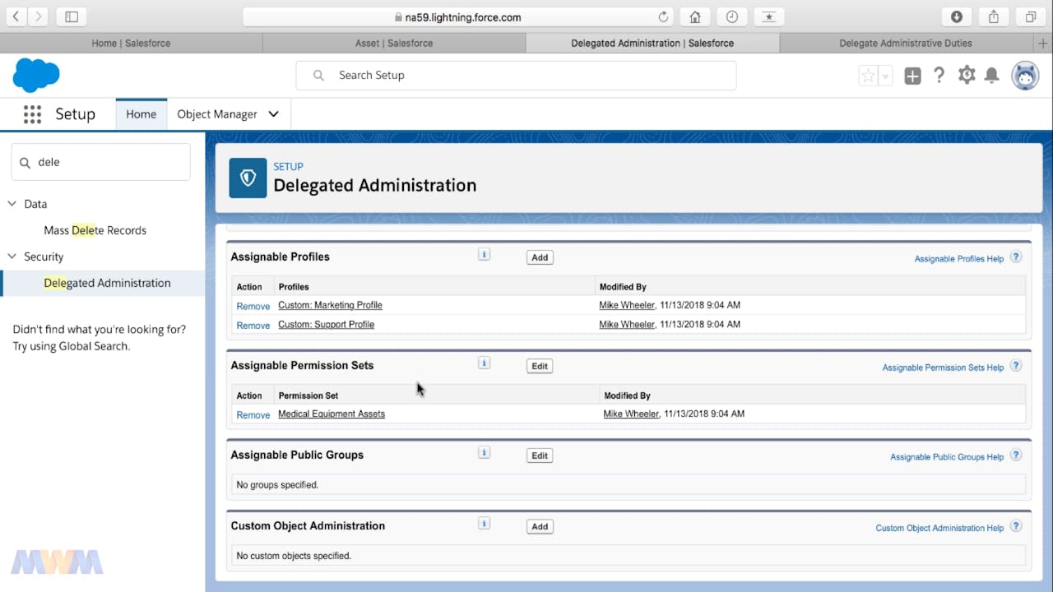The image size is (1053, 592).
Task: Open the favorites list dropdown arrow
Action: [885, 76]
